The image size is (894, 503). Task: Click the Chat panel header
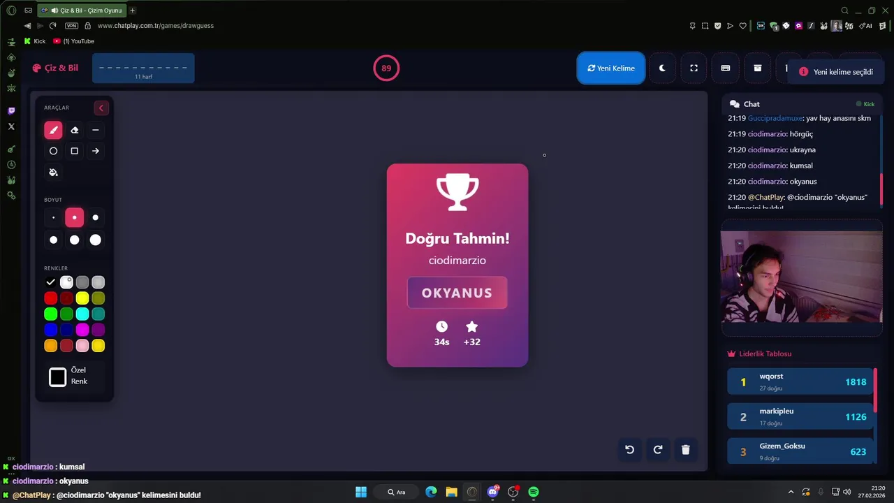(x=801, y=103)
